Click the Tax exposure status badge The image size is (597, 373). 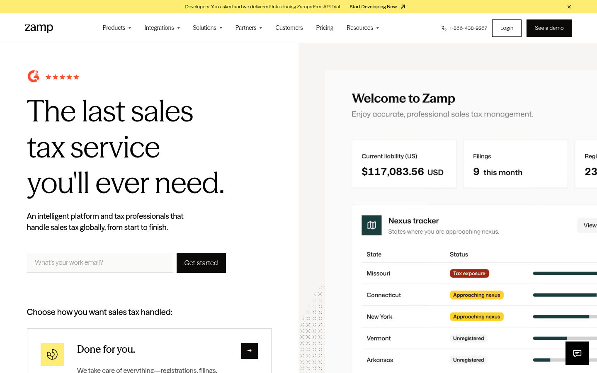tap(469, 274)
